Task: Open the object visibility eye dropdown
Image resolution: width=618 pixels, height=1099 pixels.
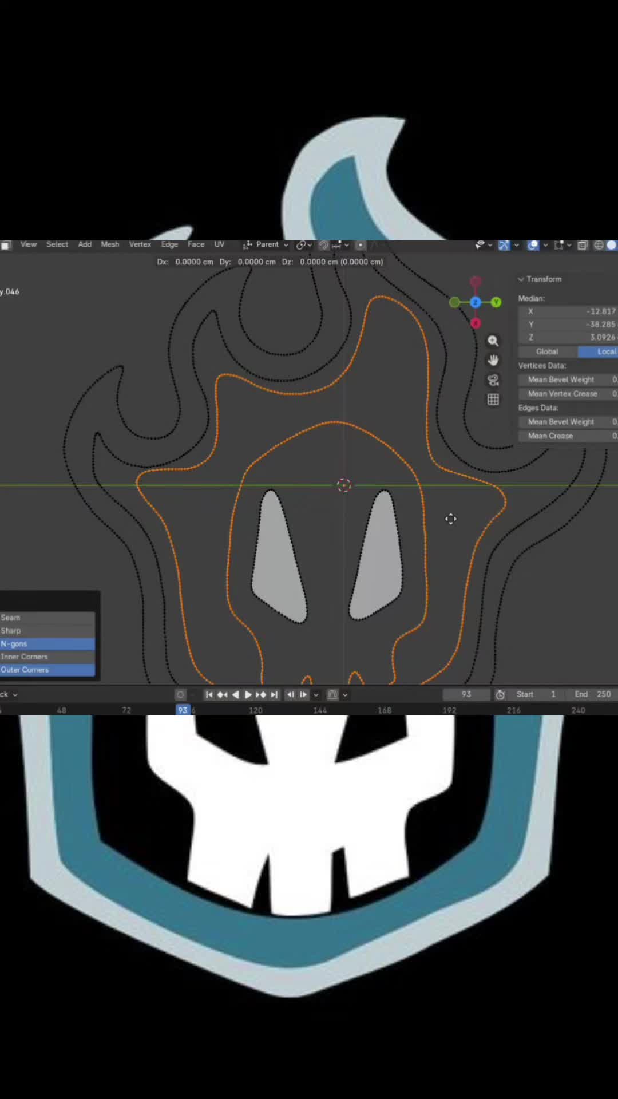Action: 484,245
